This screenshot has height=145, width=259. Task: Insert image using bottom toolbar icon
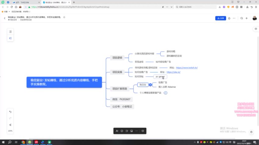tap(131, 131)
